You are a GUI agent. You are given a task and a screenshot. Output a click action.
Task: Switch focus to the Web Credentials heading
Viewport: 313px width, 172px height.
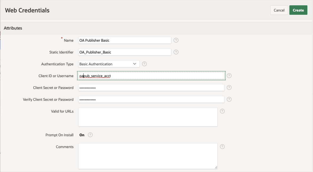(x=27, y=10)
